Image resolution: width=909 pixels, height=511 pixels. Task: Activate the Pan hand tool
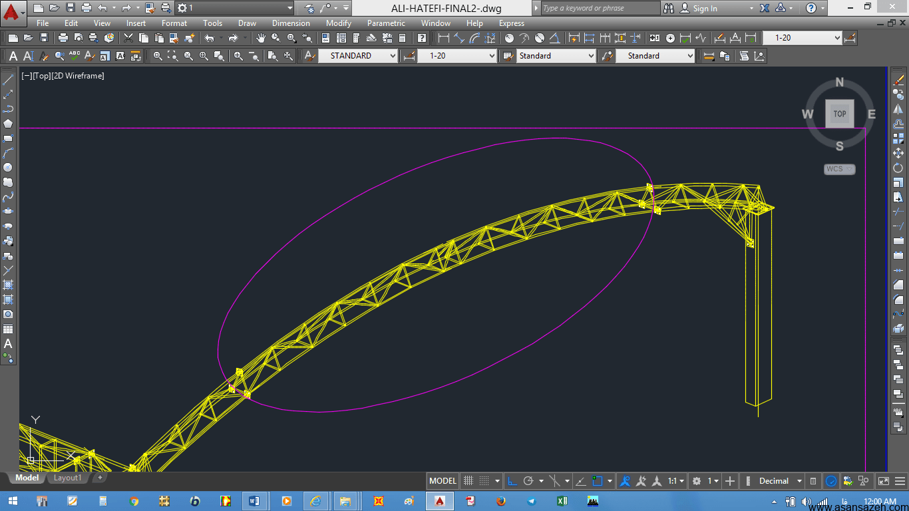(x=261, y=38)
